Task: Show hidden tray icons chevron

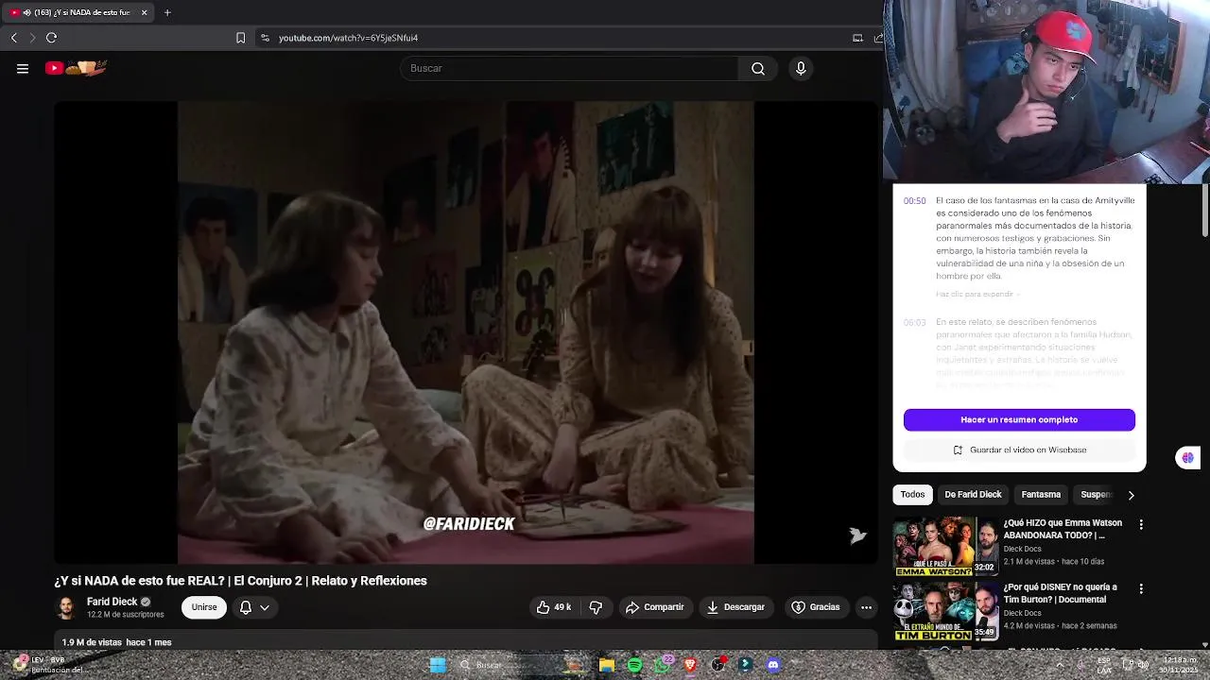Action: [x=1059, y=665]
